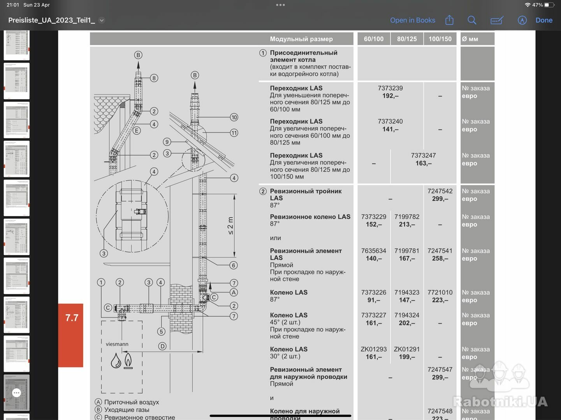Tap the ellipsis button on the selected thumbnail
This screenshot has width=561, height=420.
(x=16, y=393)
